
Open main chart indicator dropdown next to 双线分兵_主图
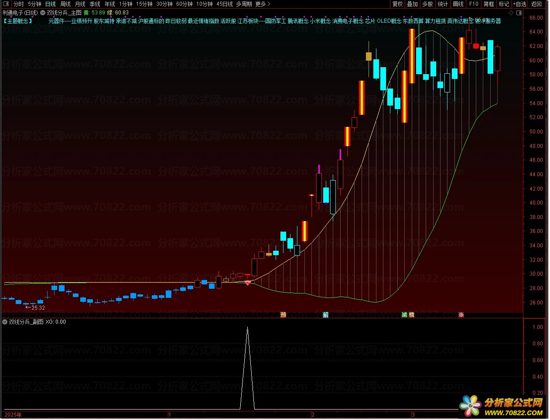pos(43,13)
